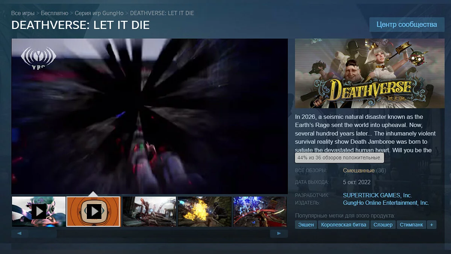Open publisher GungHo Online Entertainment, Inc.

click(386, 203)
